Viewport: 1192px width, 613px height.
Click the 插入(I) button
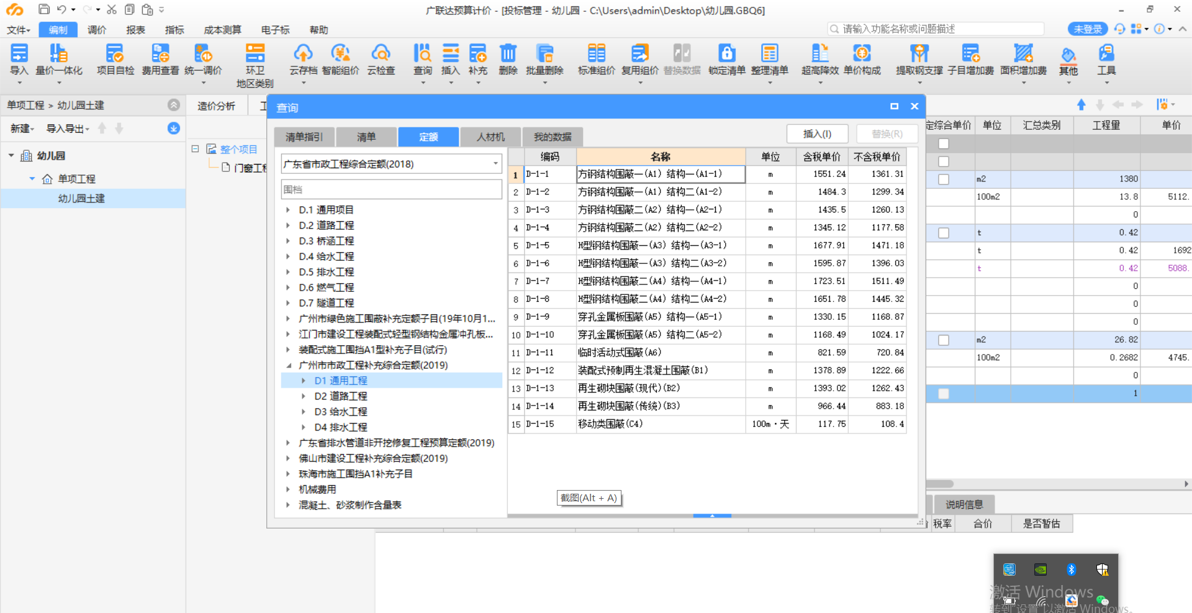click(x=817, y=134)
